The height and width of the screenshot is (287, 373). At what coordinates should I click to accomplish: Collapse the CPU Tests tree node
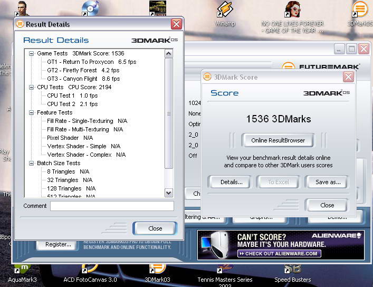tap(32, 88)
